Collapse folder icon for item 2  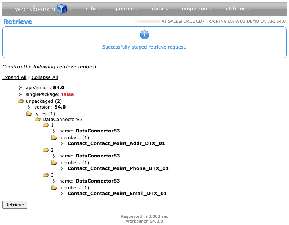tap(46, 150)
